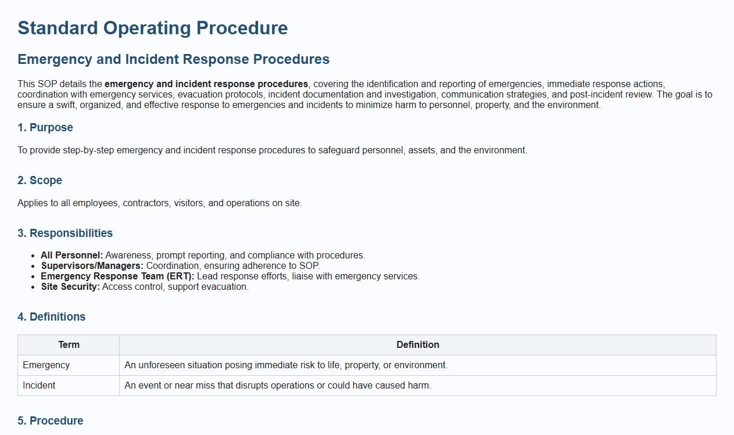
Task: Select the '2. Scope' heading
Action: 40,181
